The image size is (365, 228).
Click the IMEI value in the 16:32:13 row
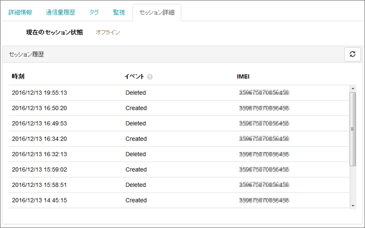point(264,154)
